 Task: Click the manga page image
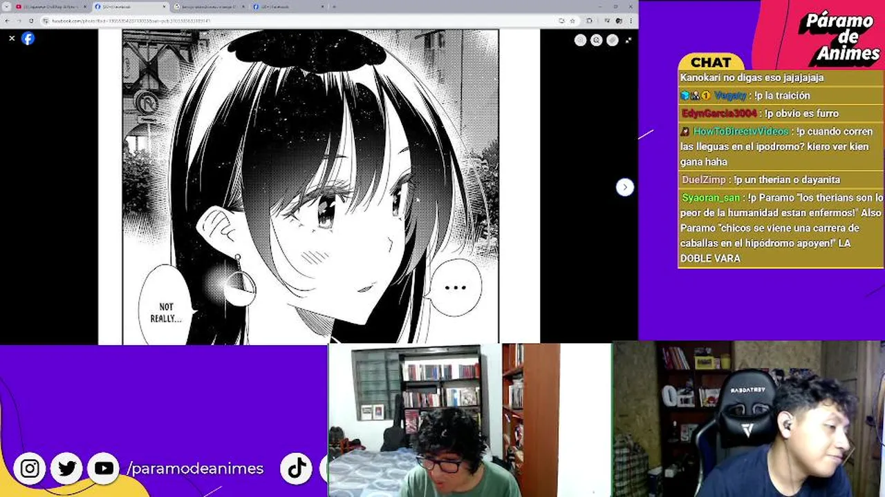tap(310, 186)
